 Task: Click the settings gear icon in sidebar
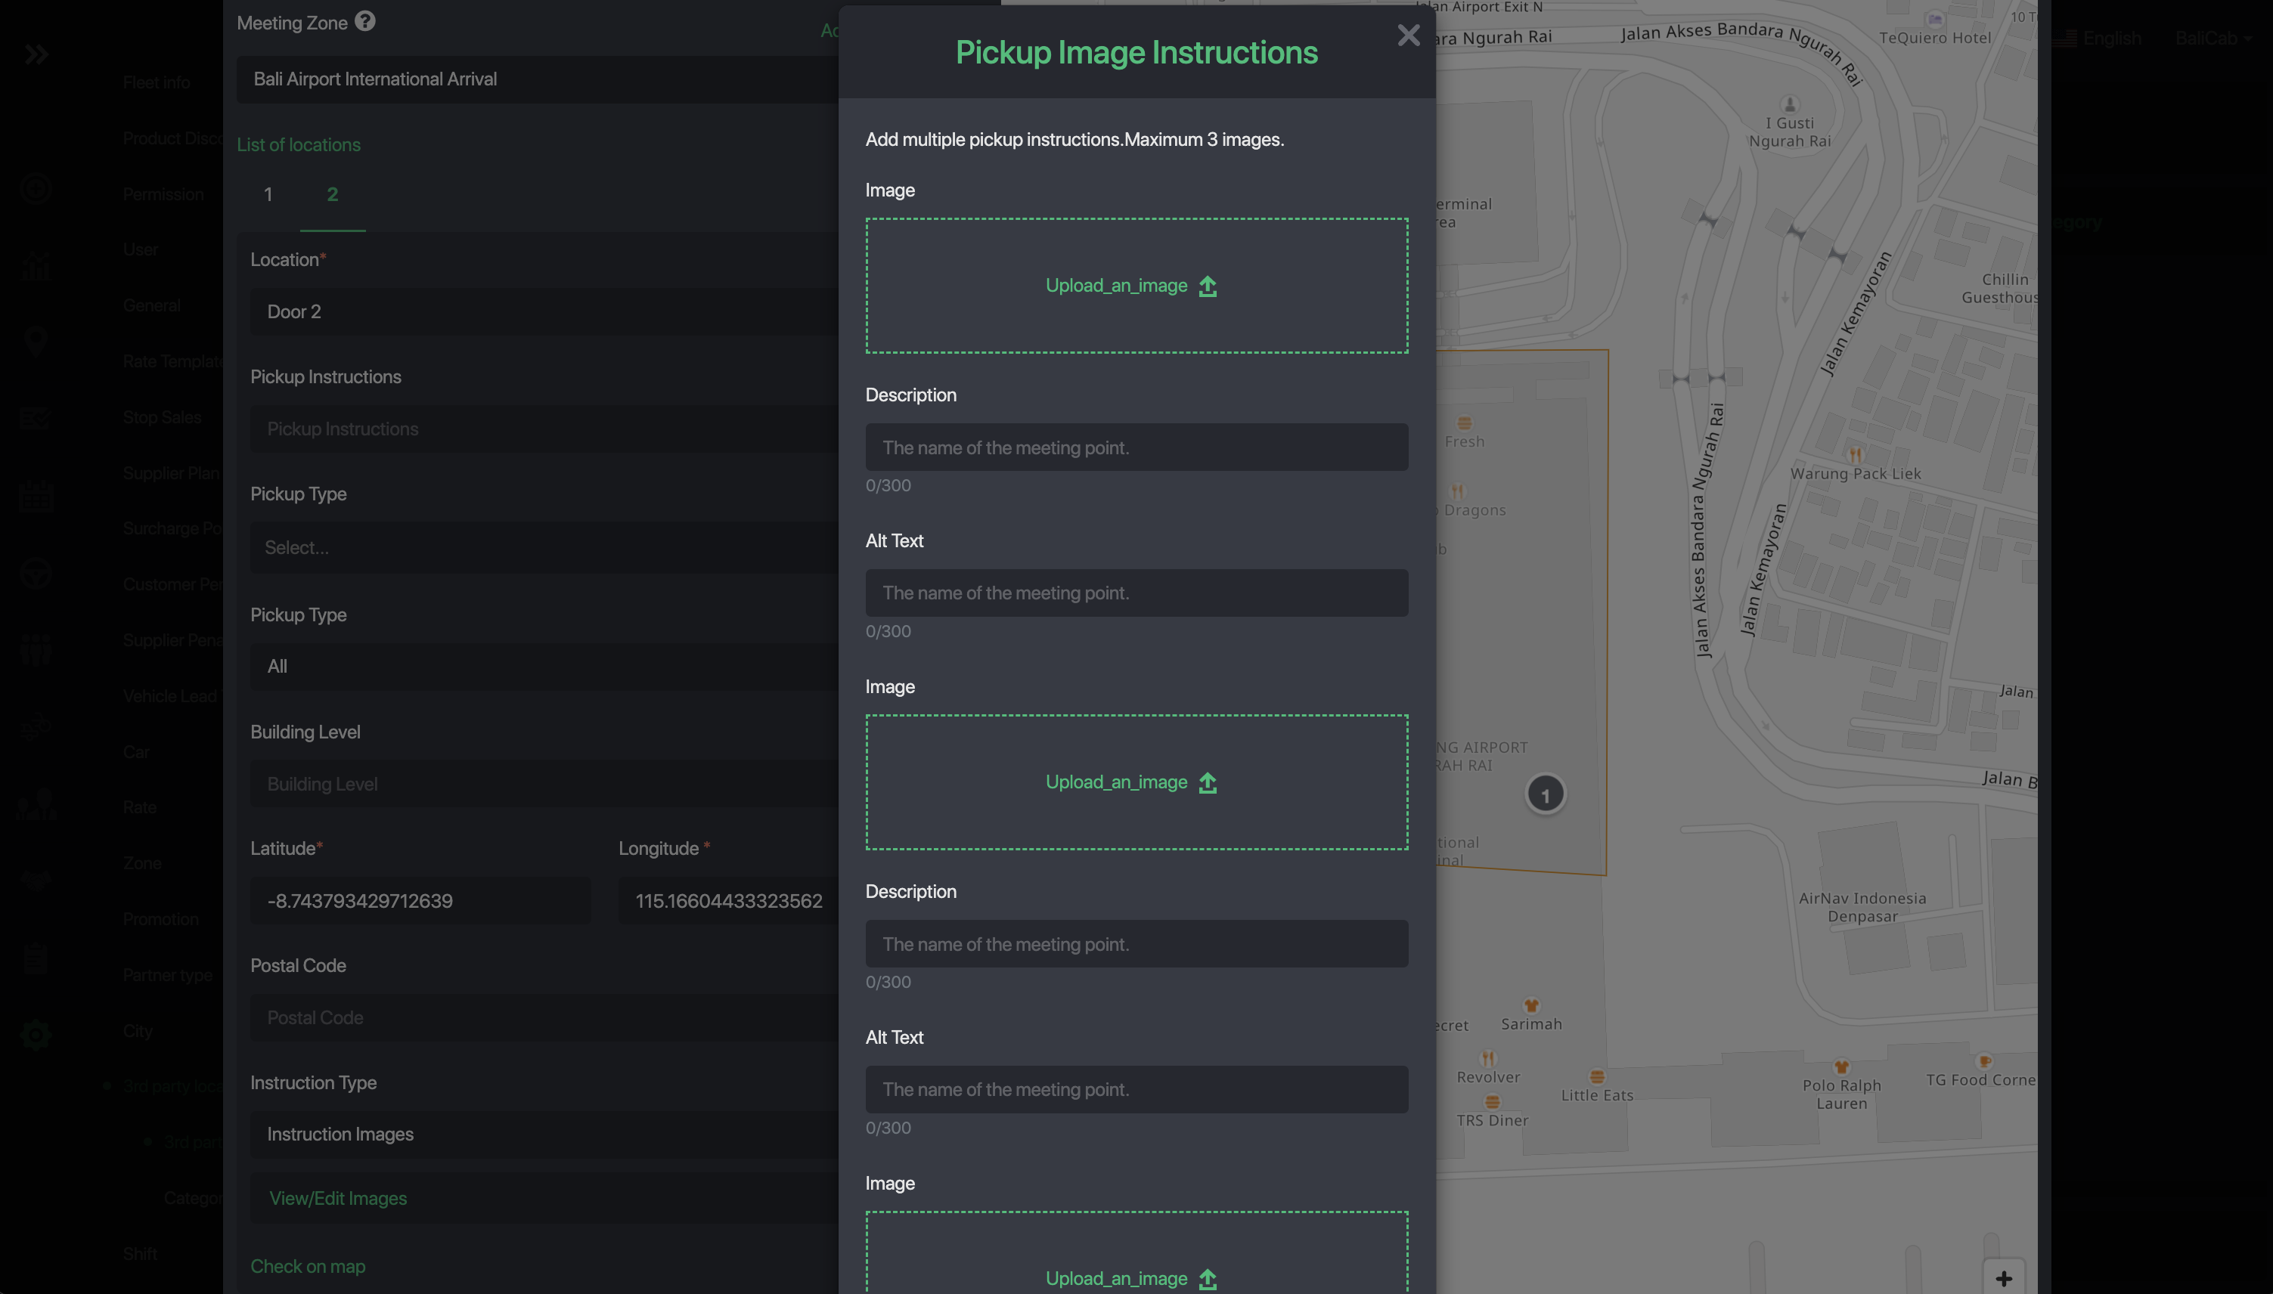pyautogui.click(x=36, y=1035)
